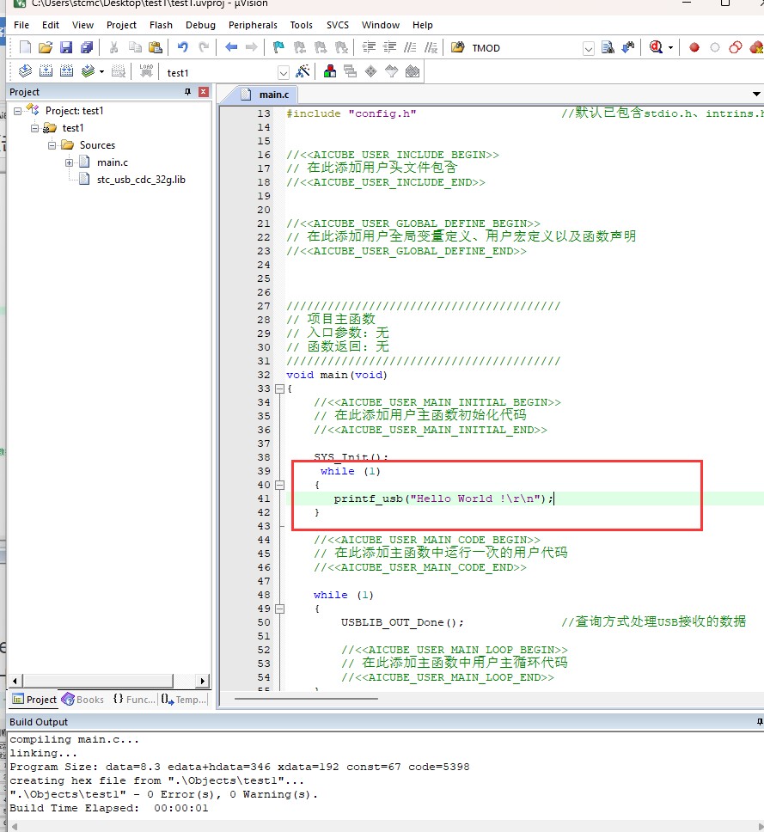This screenshot has height=832, width=764.
Task: Open the find box dropdown next to TMOD
Action: [589, 49]
